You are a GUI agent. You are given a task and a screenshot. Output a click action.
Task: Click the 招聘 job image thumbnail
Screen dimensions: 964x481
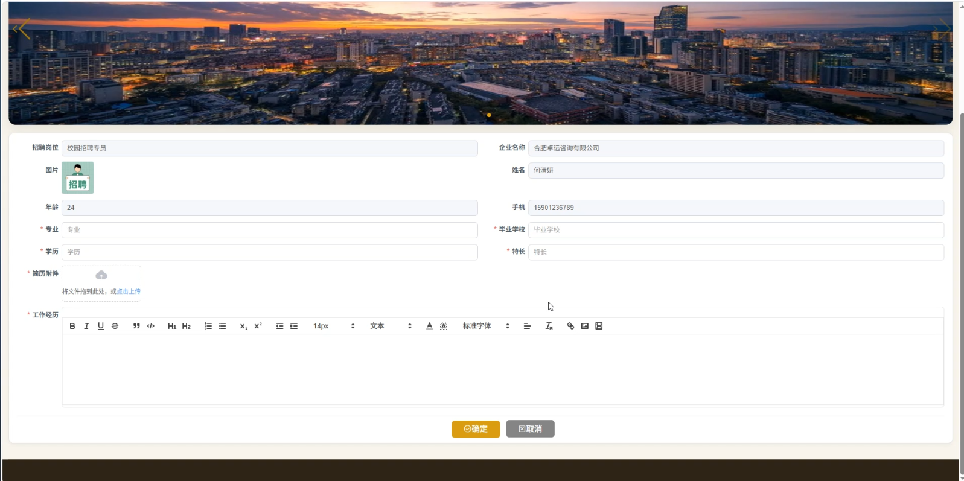[x=78, y=177]
